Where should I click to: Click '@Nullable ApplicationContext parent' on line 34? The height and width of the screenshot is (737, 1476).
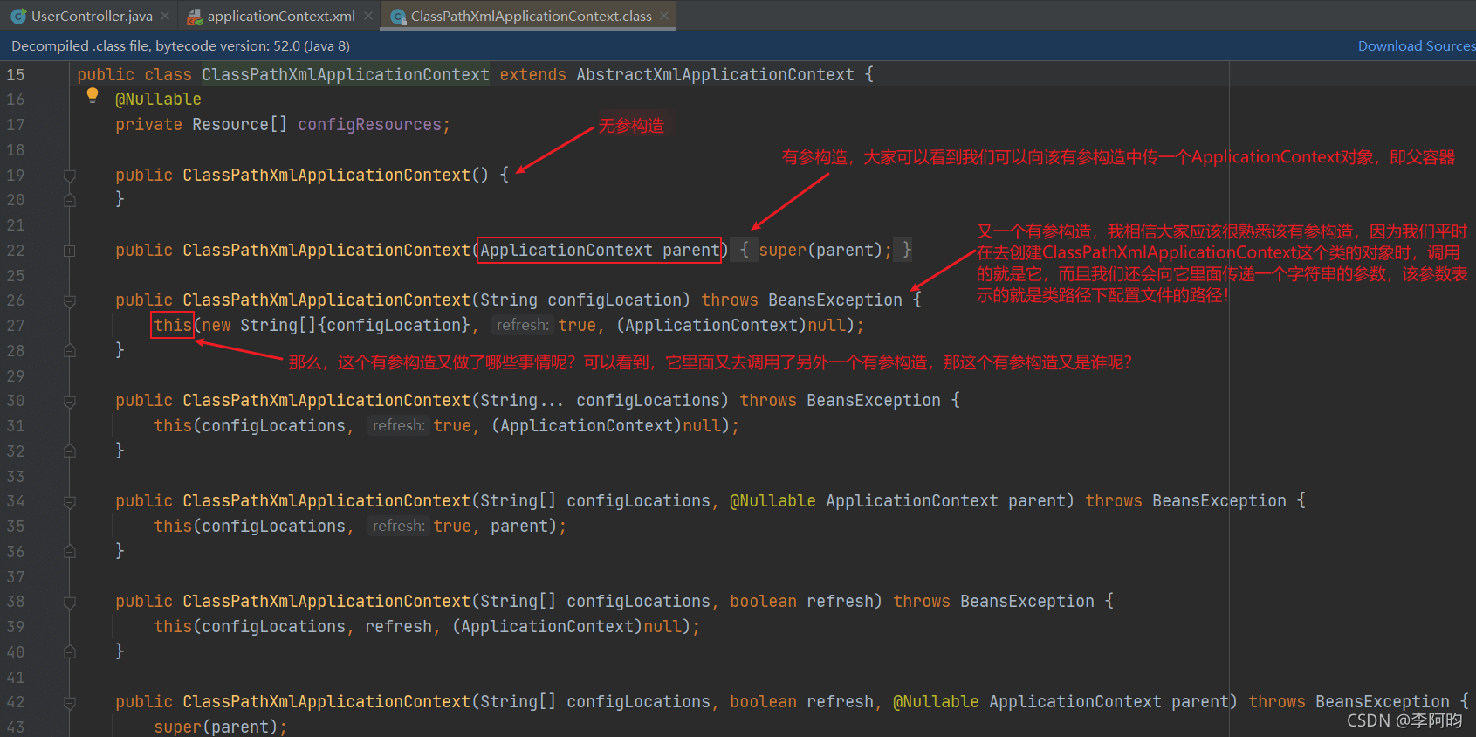(897, 501)
